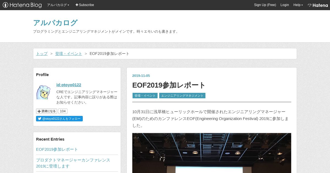Click the blog description text under title
This screenshot has width=330, height=173.
point(106,32)
